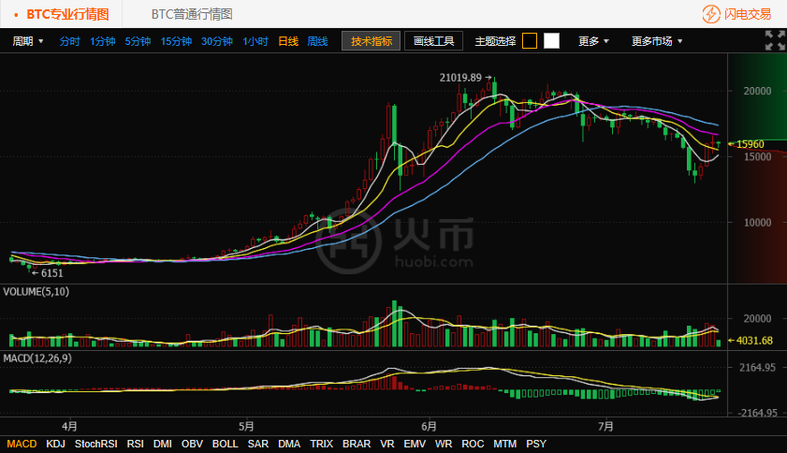Select 15分钟 interval

click(x=176, y=41)
